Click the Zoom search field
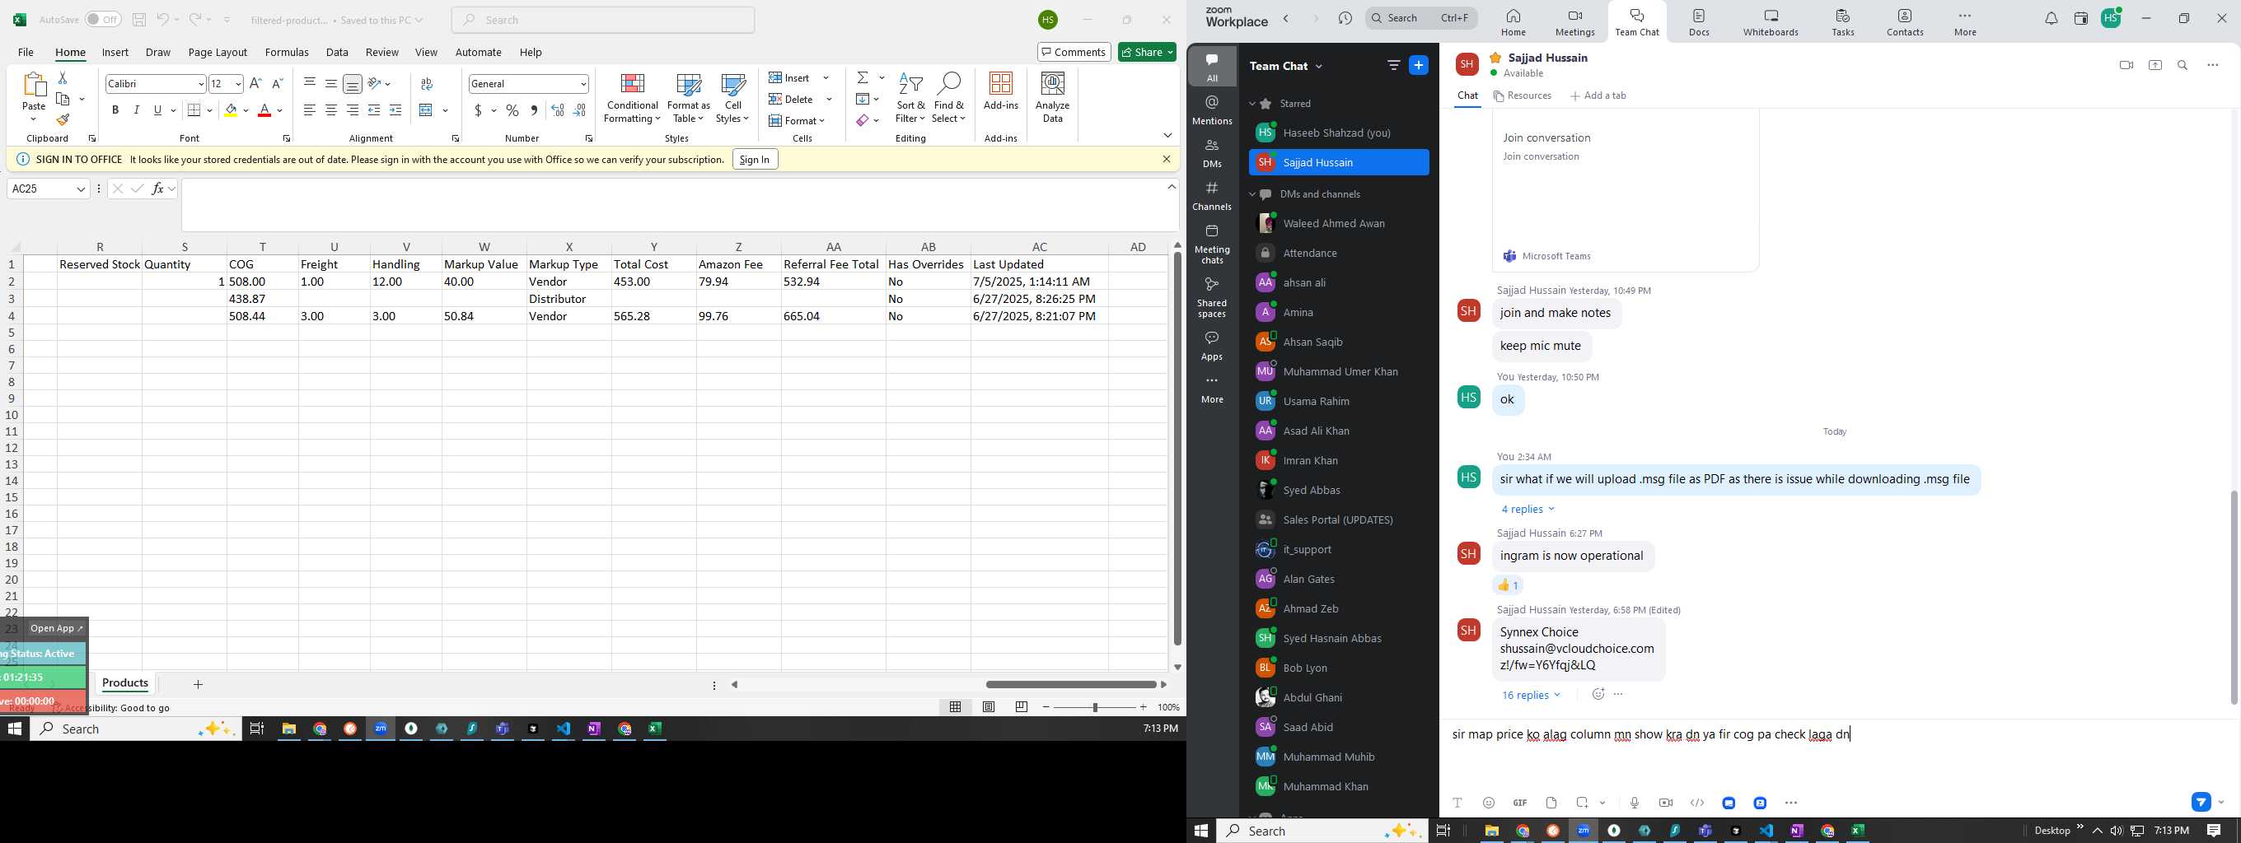 [x=1420, y=18]
